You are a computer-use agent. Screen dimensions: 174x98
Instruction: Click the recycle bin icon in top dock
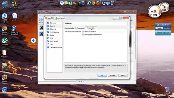(x=112, y=3)
